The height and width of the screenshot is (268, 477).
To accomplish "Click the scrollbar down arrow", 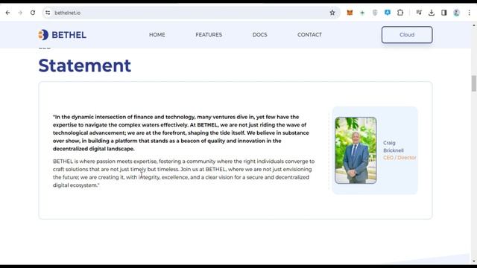I will tap(474, 261).
